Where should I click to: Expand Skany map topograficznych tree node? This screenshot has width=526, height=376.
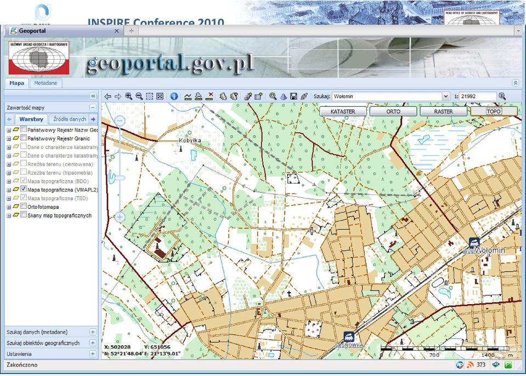pyautogui.click(x=9, y=216)
